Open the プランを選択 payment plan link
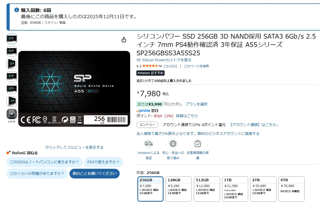 (196, 104)
